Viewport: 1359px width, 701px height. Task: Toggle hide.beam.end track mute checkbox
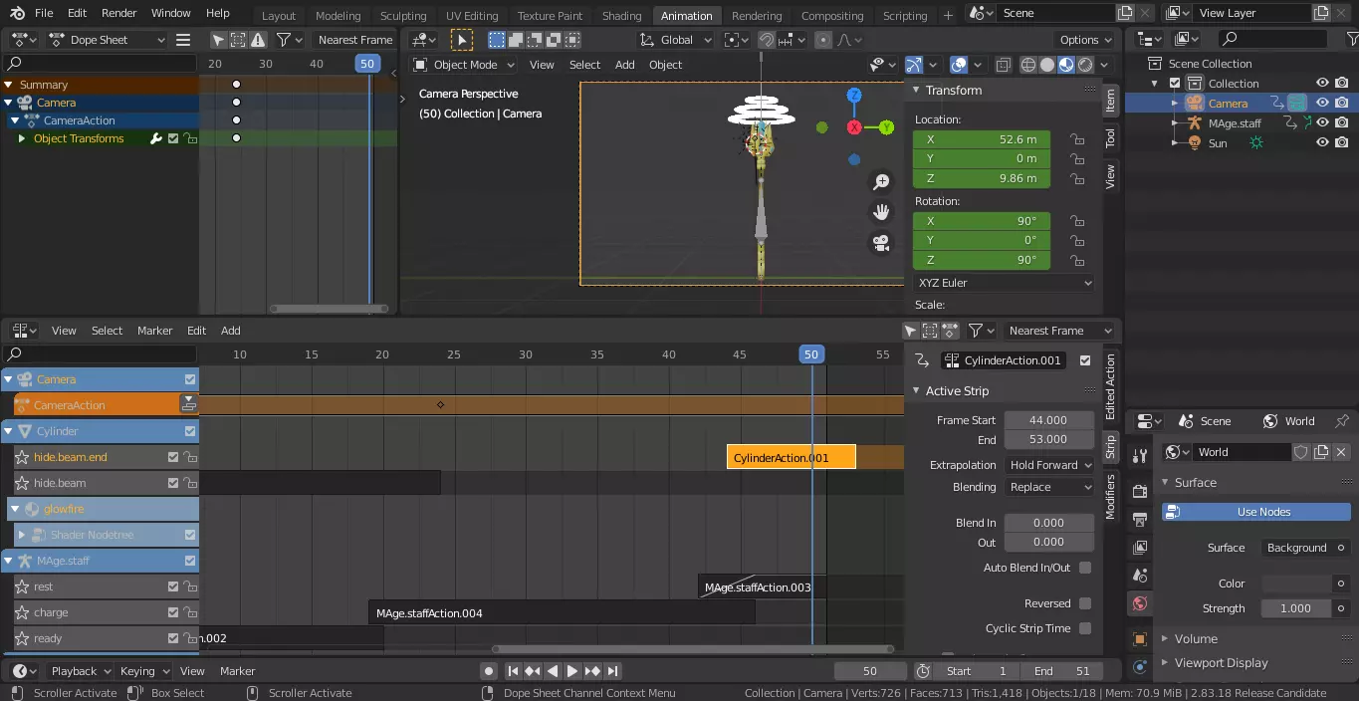[x=173, y=457]
